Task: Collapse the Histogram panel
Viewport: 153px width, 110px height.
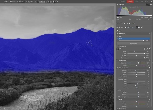Action: pyautogui.click(x=117, y=5)
